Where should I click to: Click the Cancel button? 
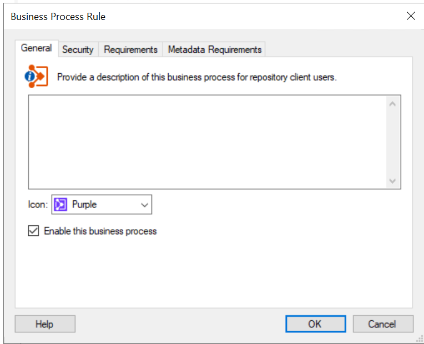click(382, 324)
